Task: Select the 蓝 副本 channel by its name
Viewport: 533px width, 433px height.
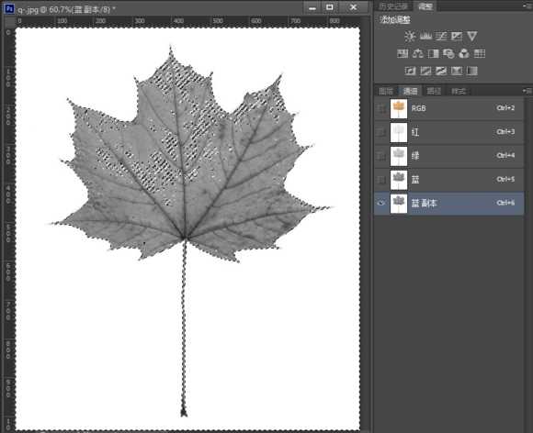Action: pos(424,204)
